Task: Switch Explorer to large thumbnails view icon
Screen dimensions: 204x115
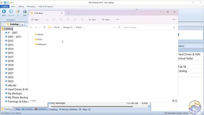Action: coord(176,101)
